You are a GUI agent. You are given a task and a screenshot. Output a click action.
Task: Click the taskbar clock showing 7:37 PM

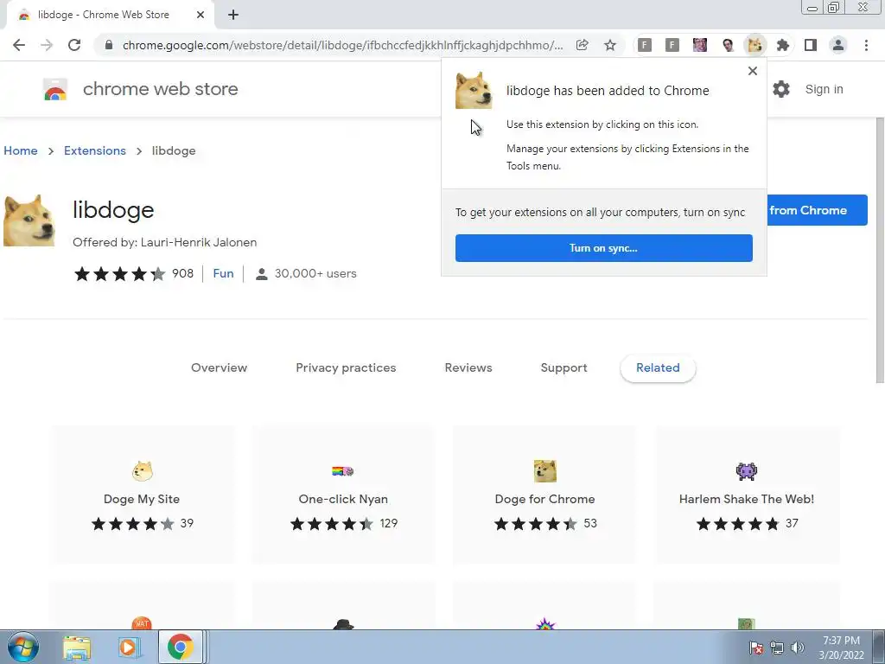pos(841,648)
